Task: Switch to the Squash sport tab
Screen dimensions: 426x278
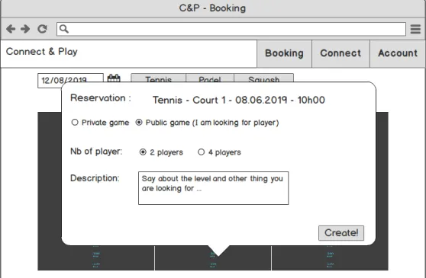Action: [x=263, y=78]
